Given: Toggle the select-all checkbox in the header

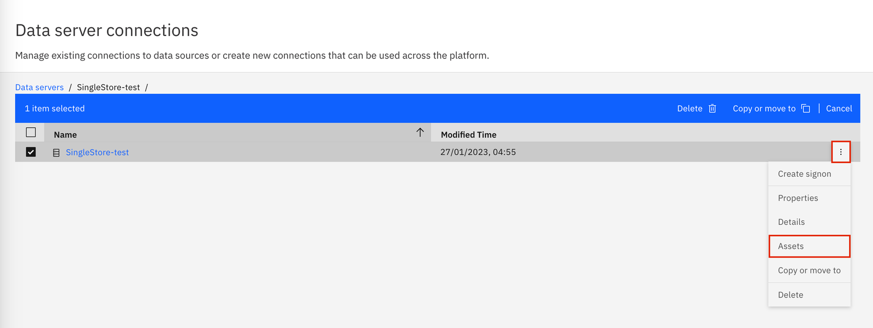Looking at the screenshot, I should point(31,132).
